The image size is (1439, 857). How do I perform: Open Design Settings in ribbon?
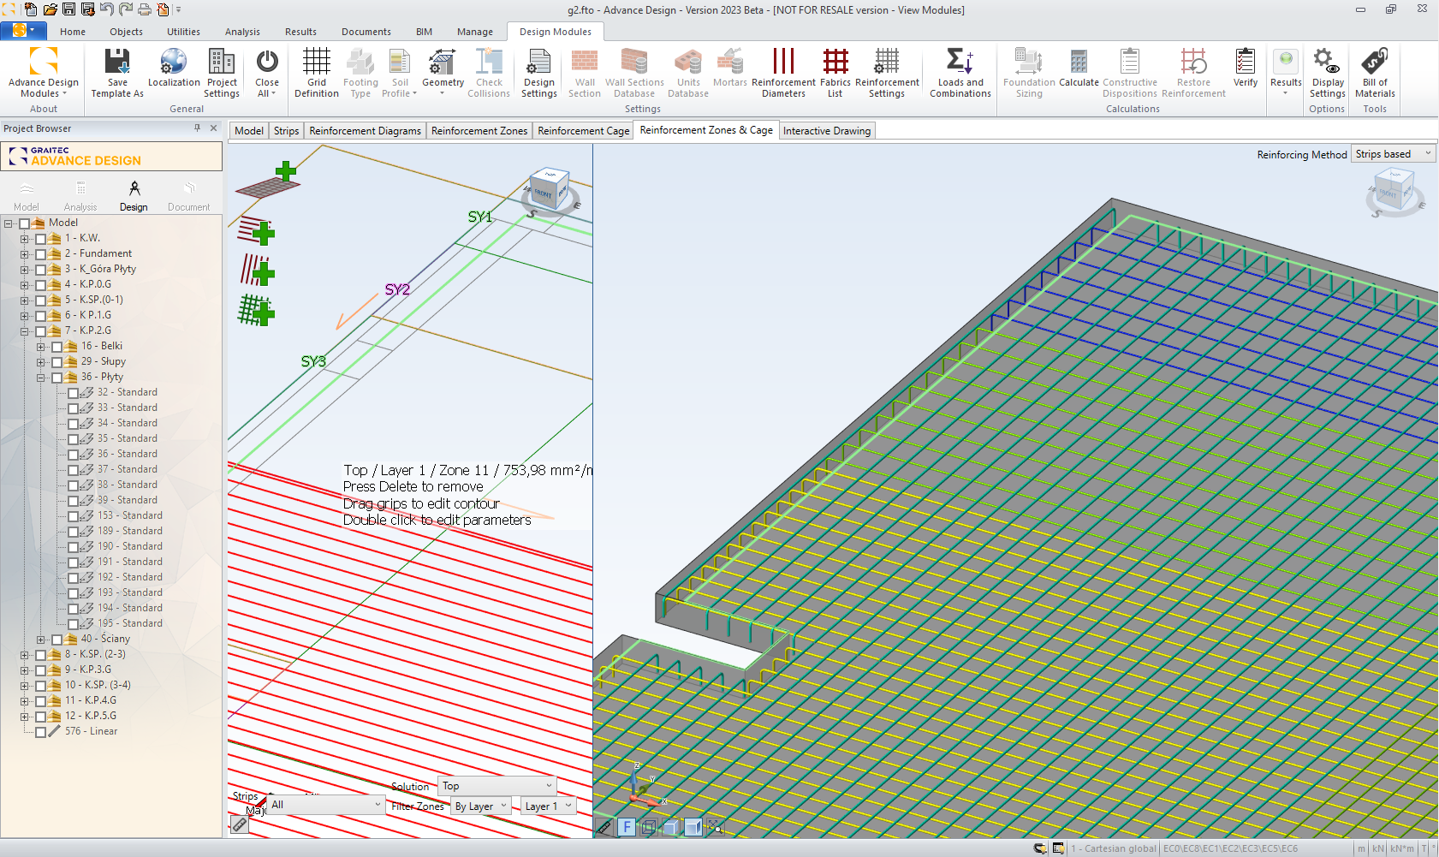pyautogui.click(x=539, y=73)
